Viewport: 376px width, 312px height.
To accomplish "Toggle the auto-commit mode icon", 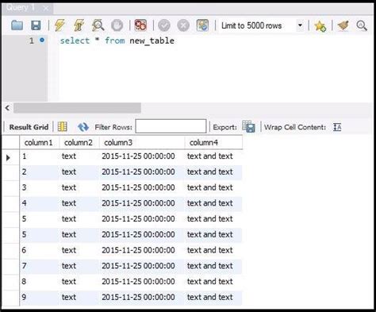I will [x=202, y=25].
